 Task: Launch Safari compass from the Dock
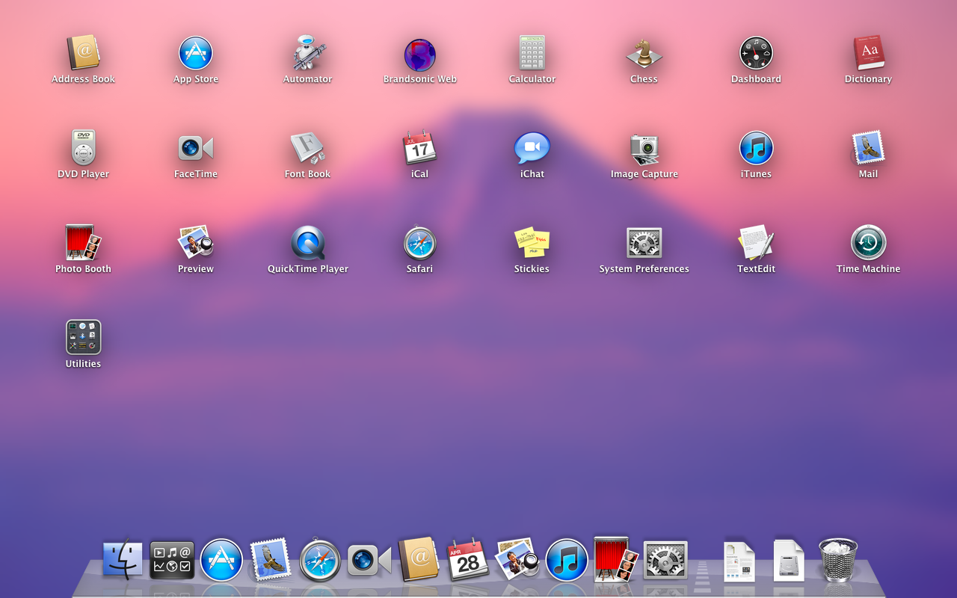(x=320, y=560)
